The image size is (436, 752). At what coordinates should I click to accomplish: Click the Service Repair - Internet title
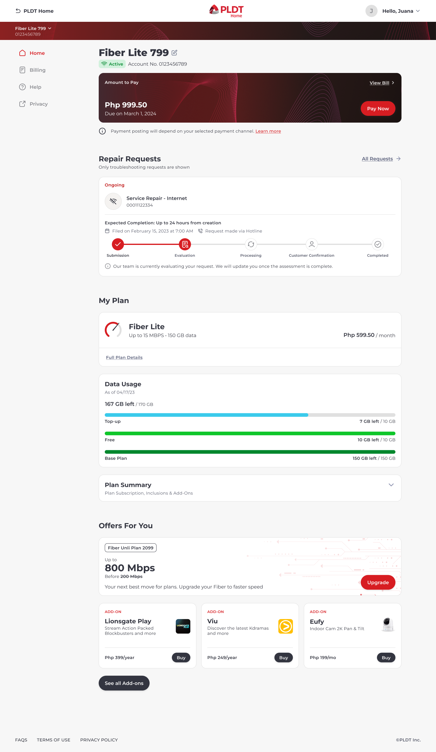157,198
